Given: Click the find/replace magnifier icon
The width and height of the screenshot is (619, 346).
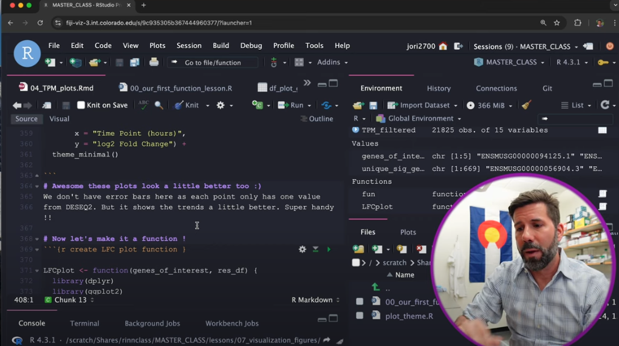Looking at the screenshot, I should [x=159, y=106].
